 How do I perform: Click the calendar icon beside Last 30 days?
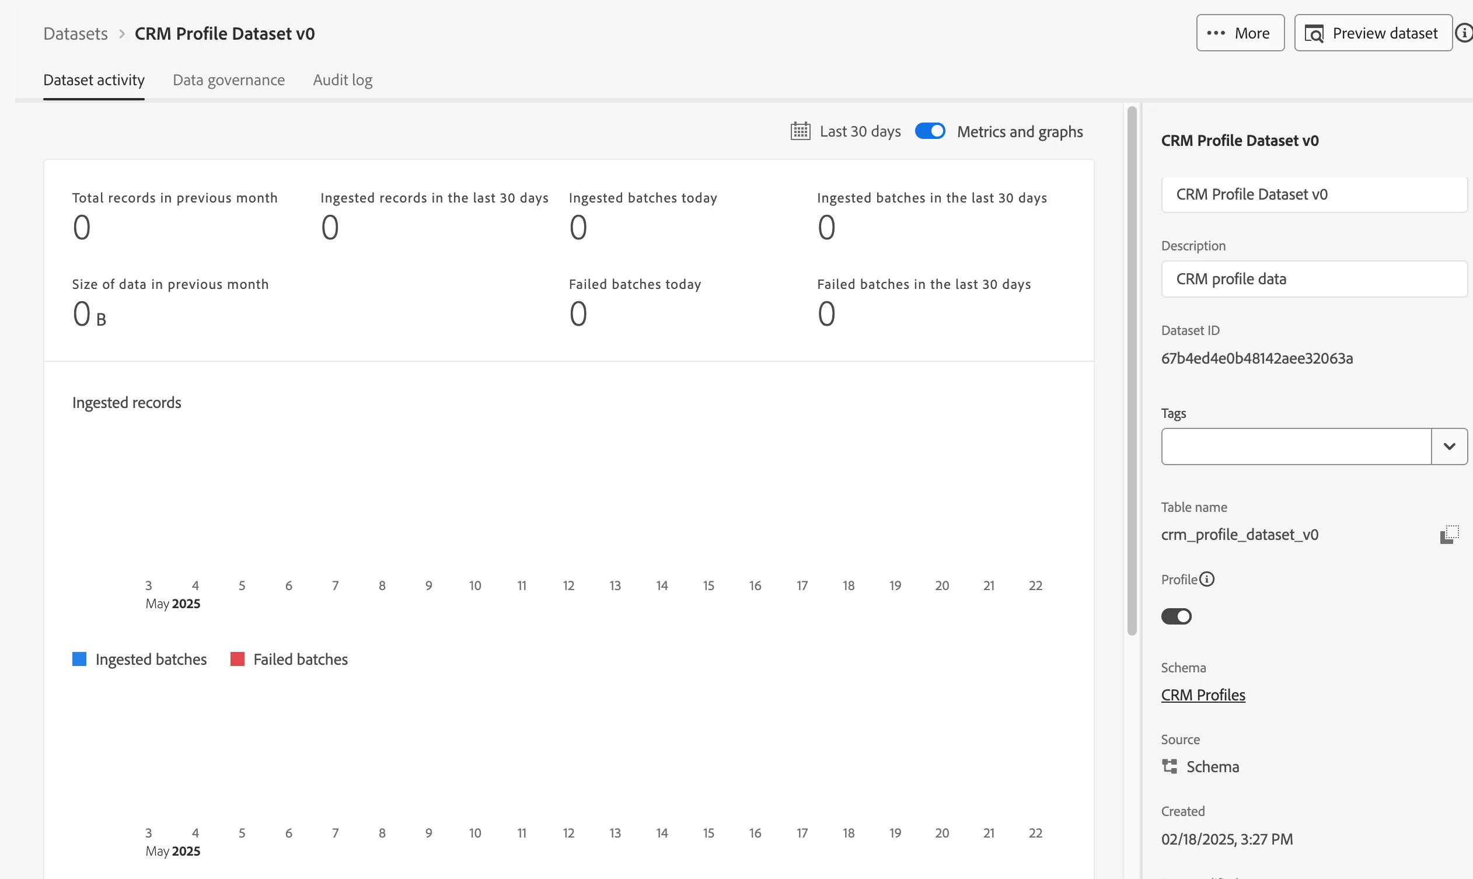800,131
